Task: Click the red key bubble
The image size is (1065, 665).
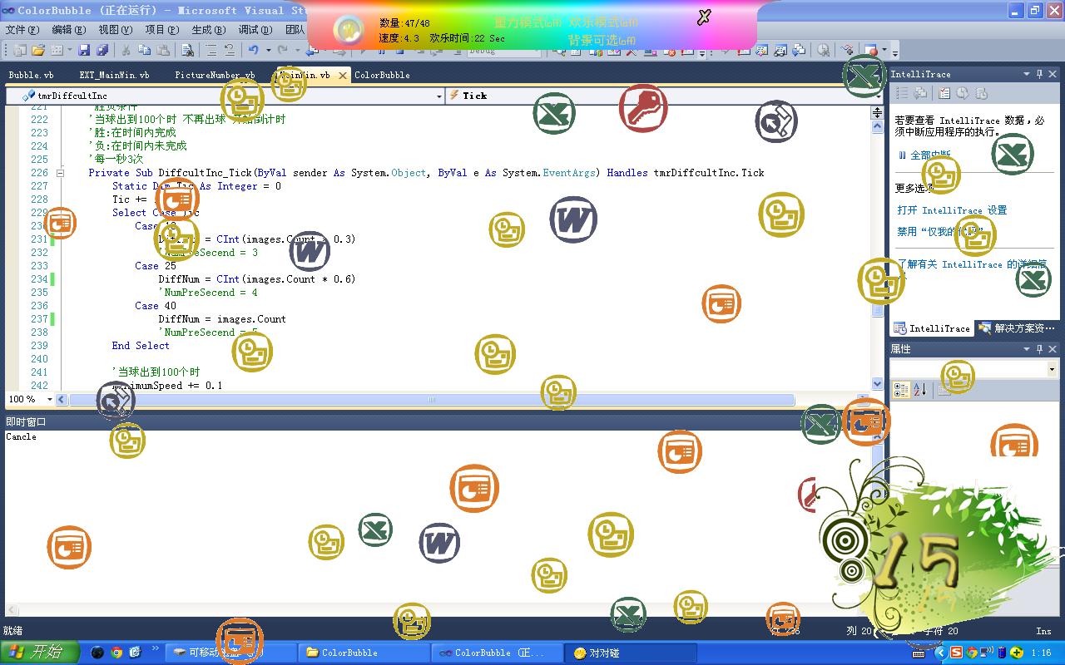Action: tap(643, 107)
